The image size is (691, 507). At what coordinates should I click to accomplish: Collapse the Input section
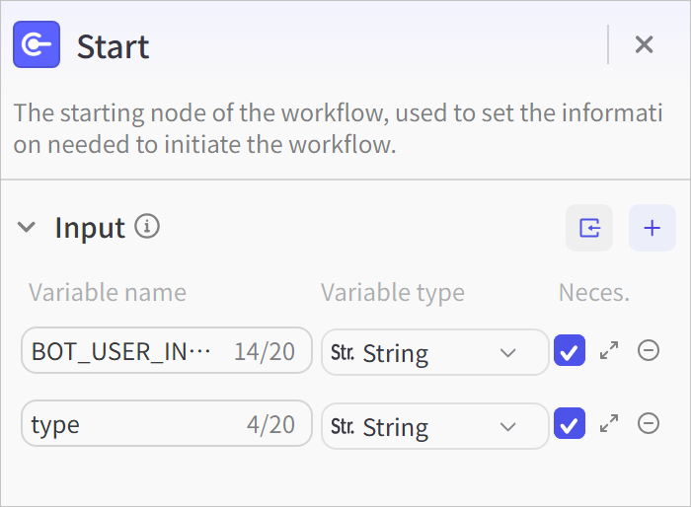(27, 228)
